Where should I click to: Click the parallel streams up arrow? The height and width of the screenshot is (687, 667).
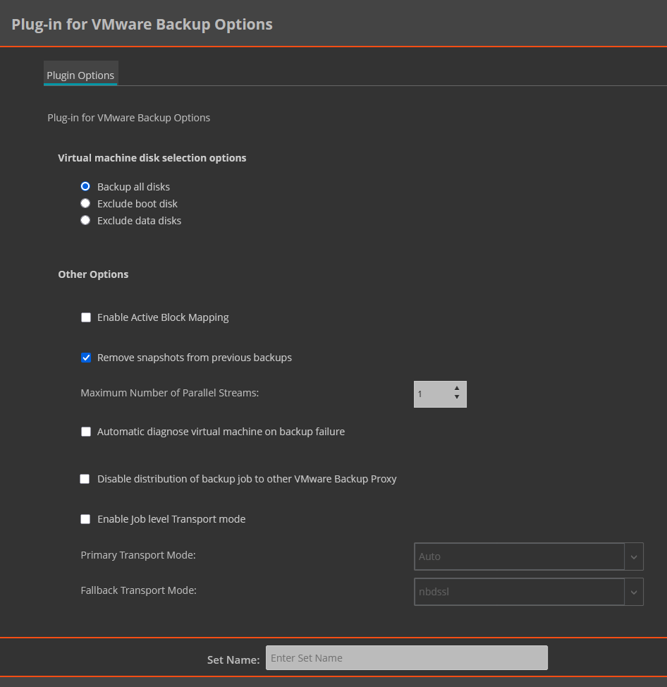click(457, 389)
